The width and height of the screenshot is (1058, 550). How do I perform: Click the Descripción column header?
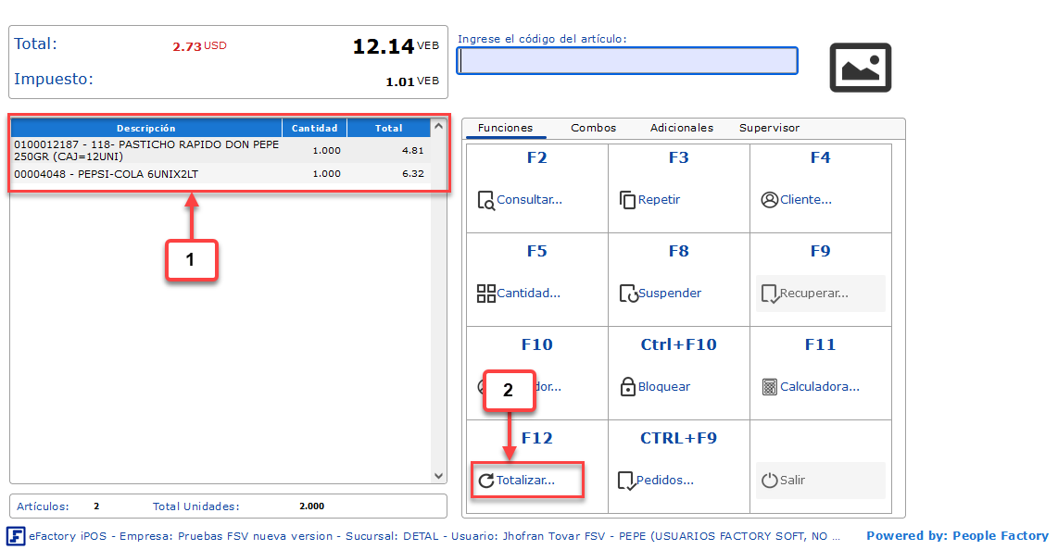tap(145, 128)
